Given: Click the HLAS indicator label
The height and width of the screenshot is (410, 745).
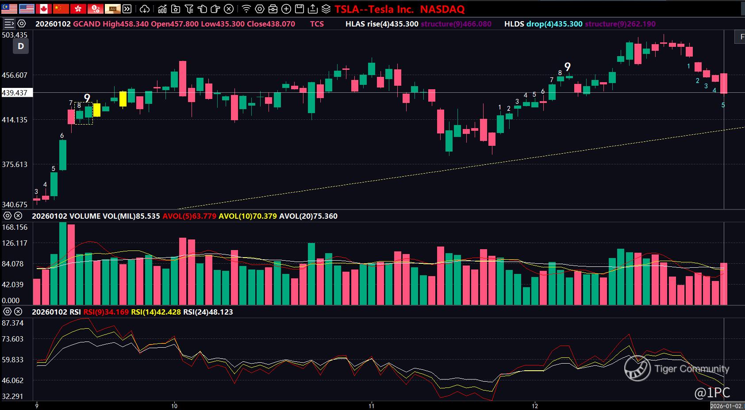Looking at the screenshot, I should (355, 24).
